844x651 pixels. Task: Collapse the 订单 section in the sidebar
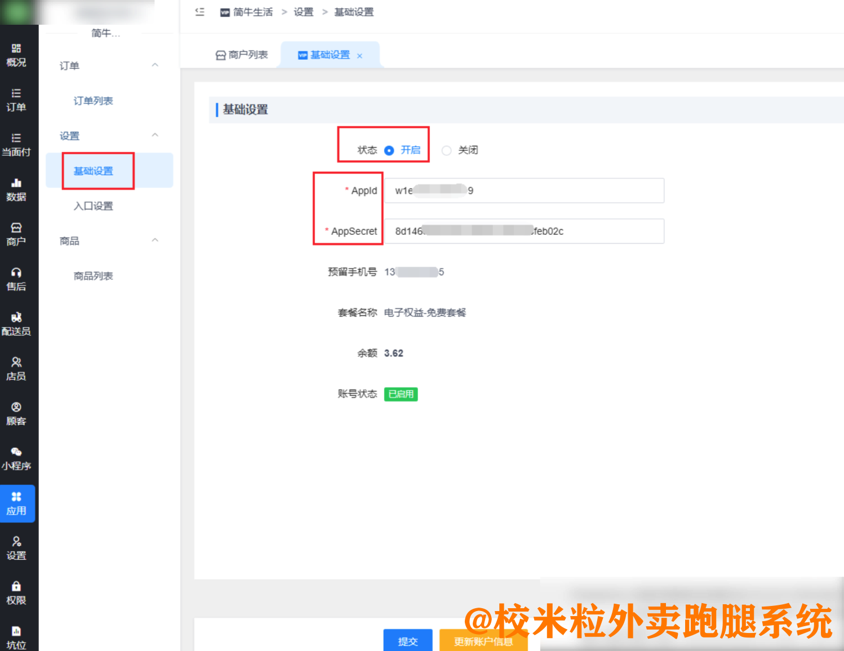pyautogui.click(x=155, y=65)
